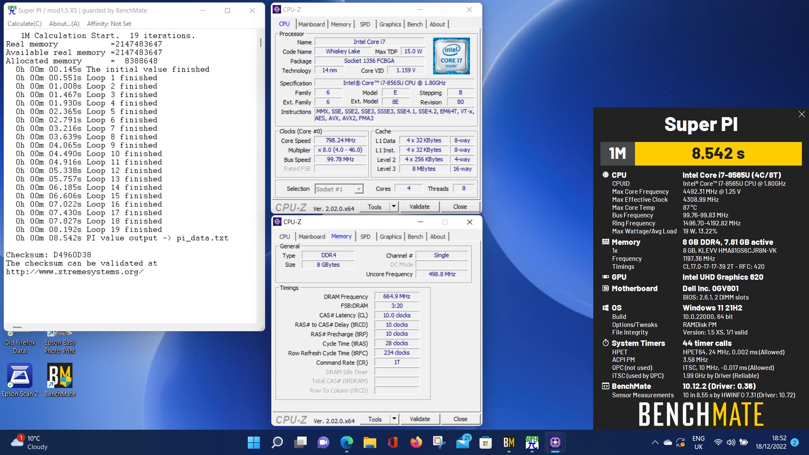The height and width of the screenshot is (455, 809).
Task: Click Close button in top CPU-Z
Action: pyautogui.click(x=460, y=206)
